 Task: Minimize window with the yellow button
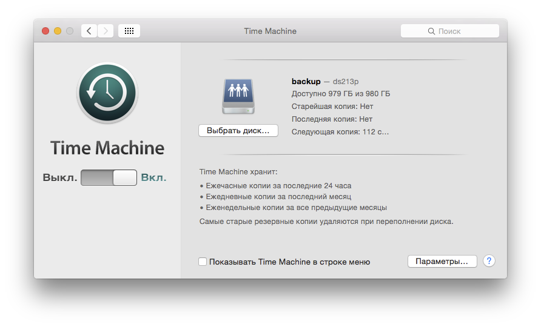coord(58,31)
